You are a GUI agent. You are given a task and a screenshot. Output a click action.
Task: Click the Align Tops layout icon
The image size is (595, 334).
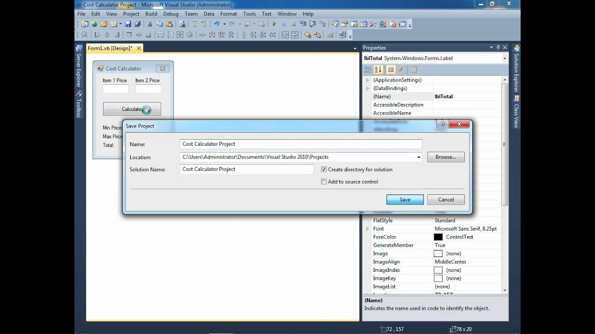click(x=129, y=35)
